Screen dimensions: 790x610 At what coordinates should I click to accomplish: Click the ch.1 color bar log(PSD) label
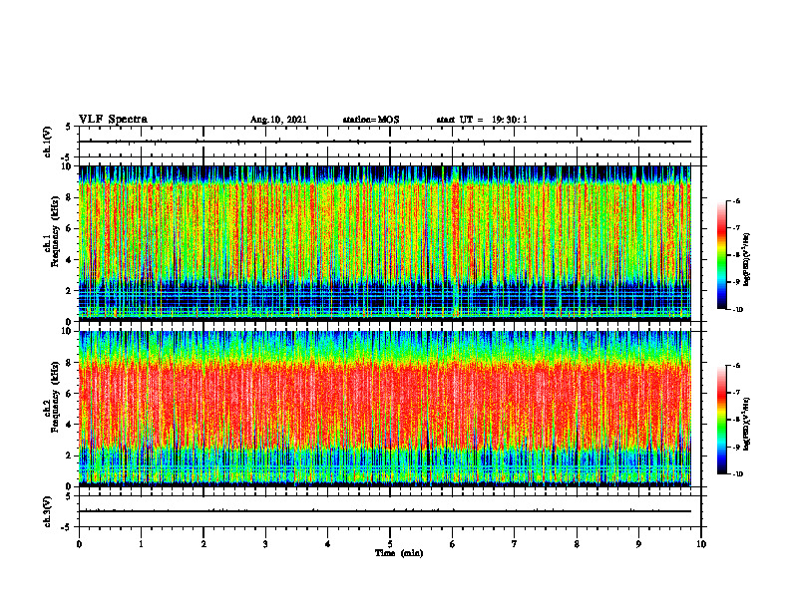point(747,259)
